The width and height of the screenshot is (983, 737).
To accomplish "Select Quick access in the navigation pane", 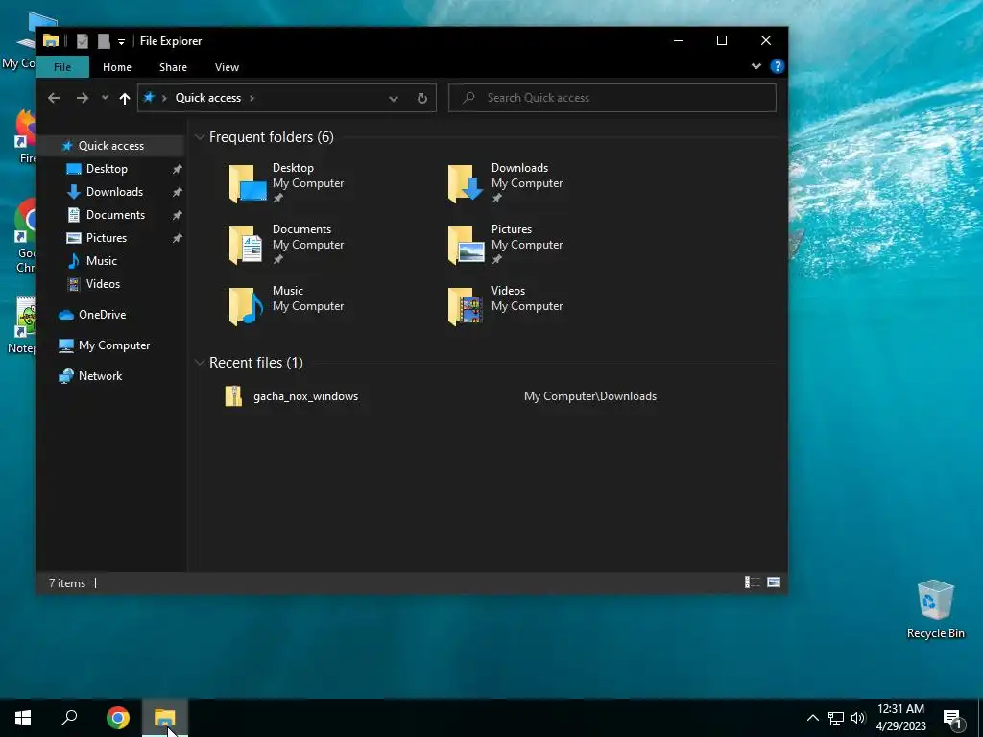I will click(111, 146).
